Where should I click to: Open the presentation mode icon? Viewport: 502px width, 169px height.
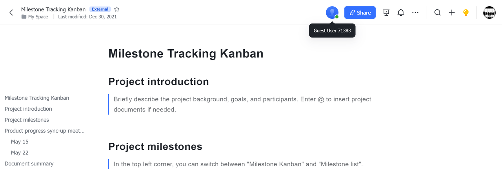click(386, 13)
